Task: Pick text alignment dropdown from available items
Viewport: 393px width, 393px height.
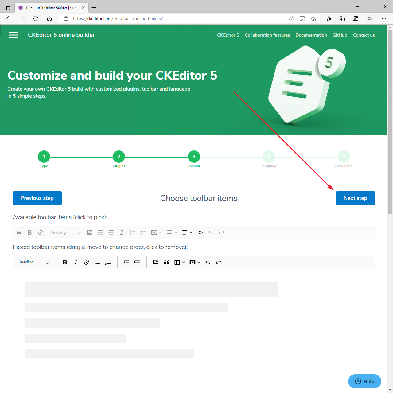Action: click(187, 232)
